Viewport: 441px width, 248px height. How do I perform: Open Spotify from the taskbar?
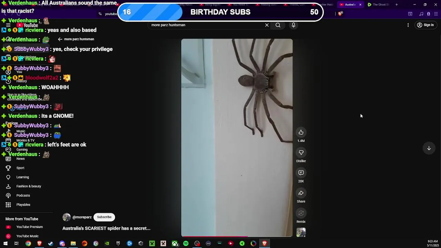point(186,244)
